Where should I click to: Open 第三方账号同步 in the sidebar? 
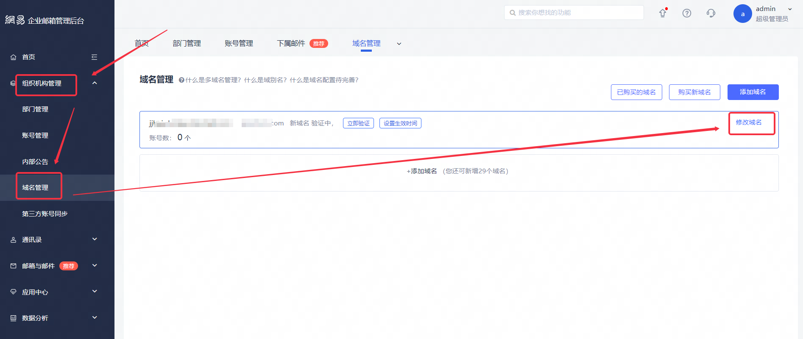click(x=45, y=214)
